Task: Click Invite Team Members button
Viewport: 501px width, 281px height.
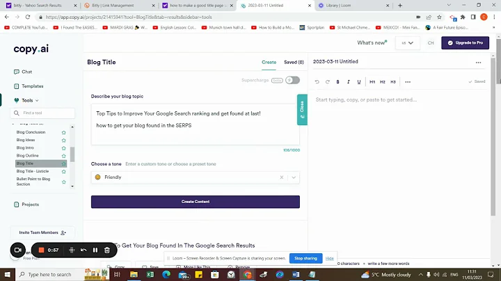Action: pos(42,232)
